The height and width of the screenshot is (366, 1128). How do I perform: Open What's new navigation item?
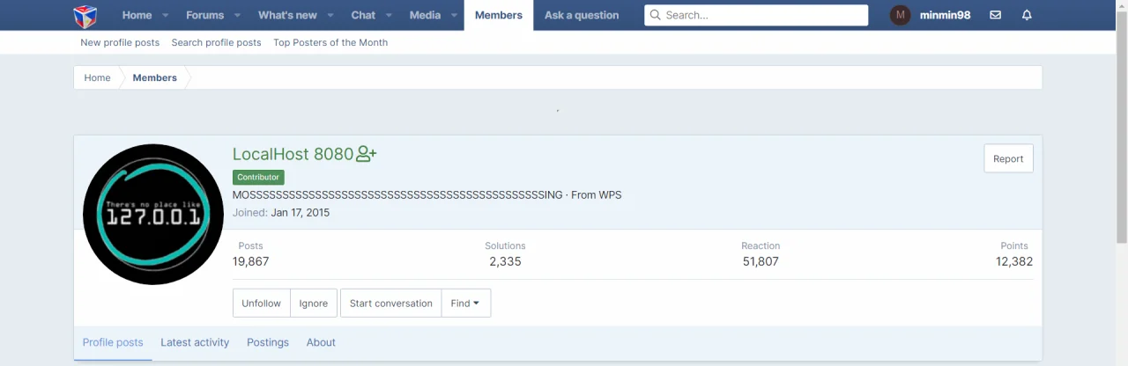click(287, 15)
